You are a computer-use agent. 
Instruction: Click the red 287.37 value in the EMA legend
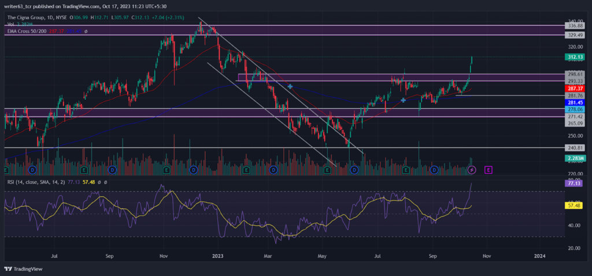click(x=55, y=31)
